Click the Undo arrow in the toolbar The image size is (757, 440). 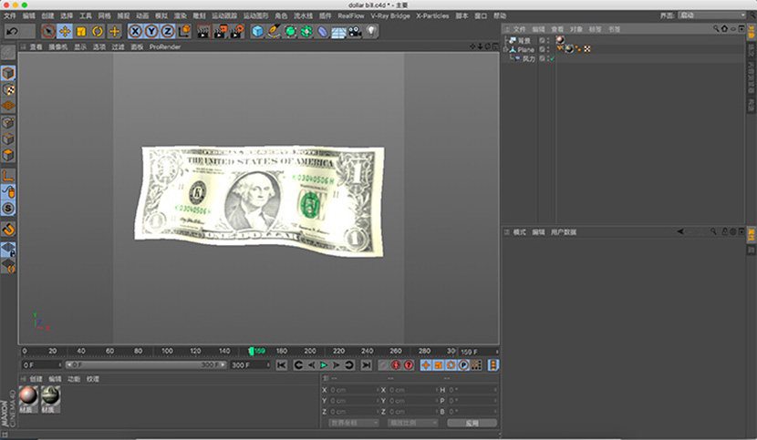coord(12,31)
